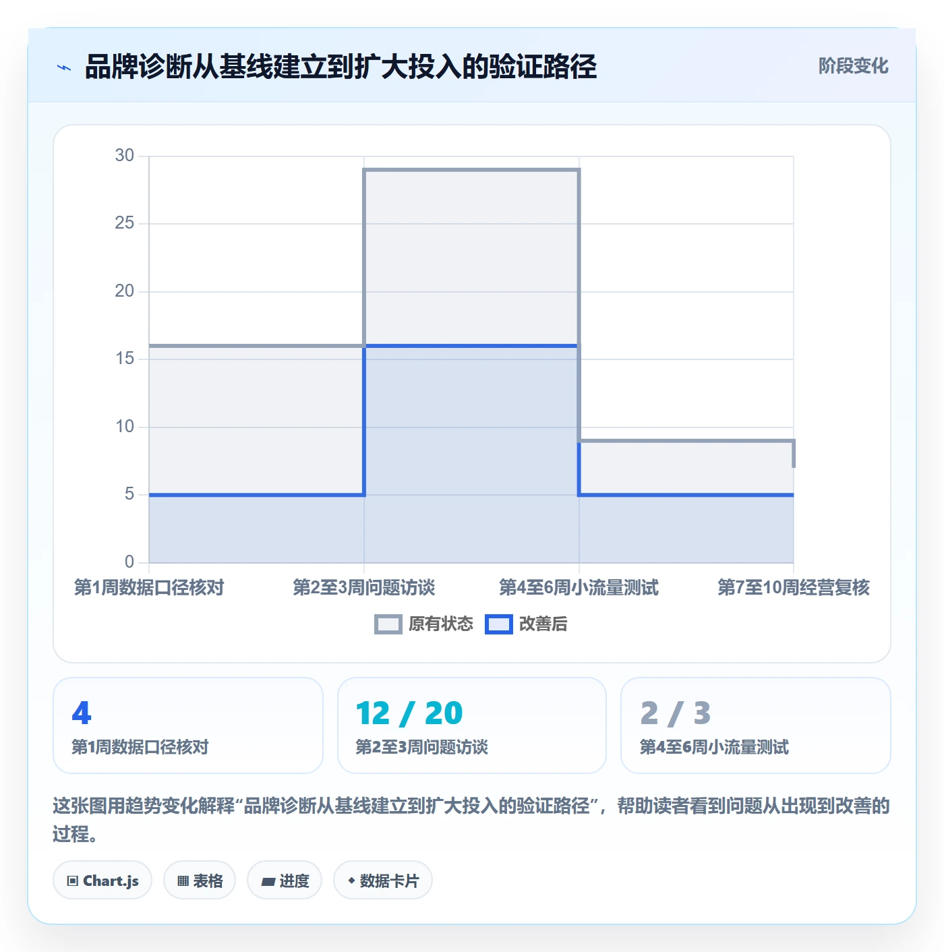
Task: Click the card caption 第2至3周问题访谈
Action: (421, 747)
